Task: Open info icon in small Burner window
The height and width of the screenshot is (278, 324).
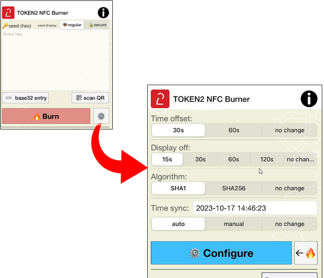Action: [103, 13]
